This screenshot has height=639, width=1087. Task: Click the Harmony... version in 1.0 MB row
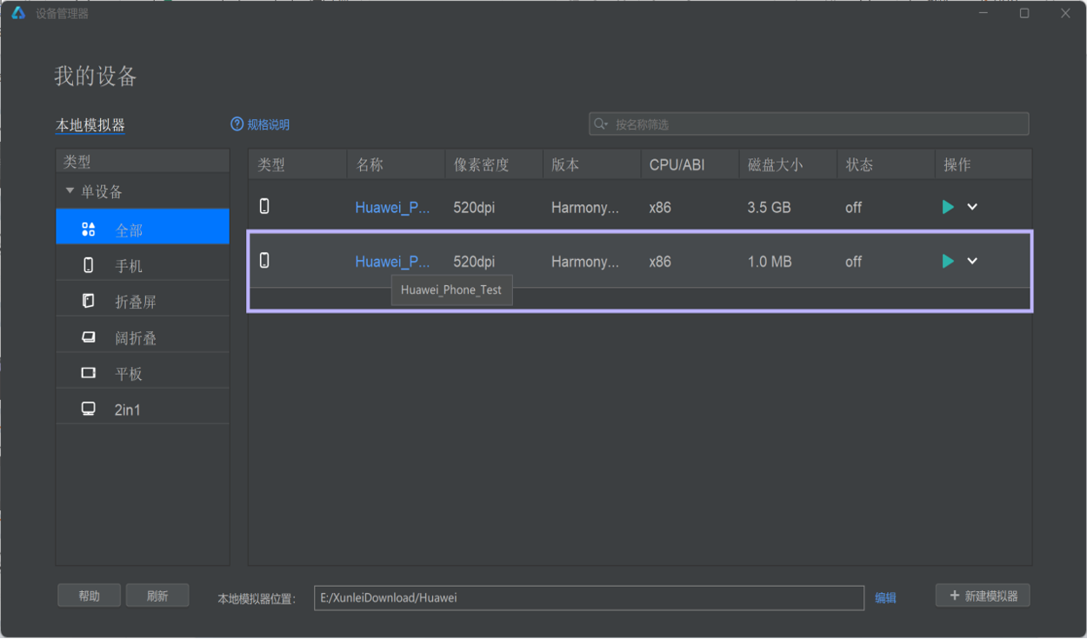click(x=585, y=262)
